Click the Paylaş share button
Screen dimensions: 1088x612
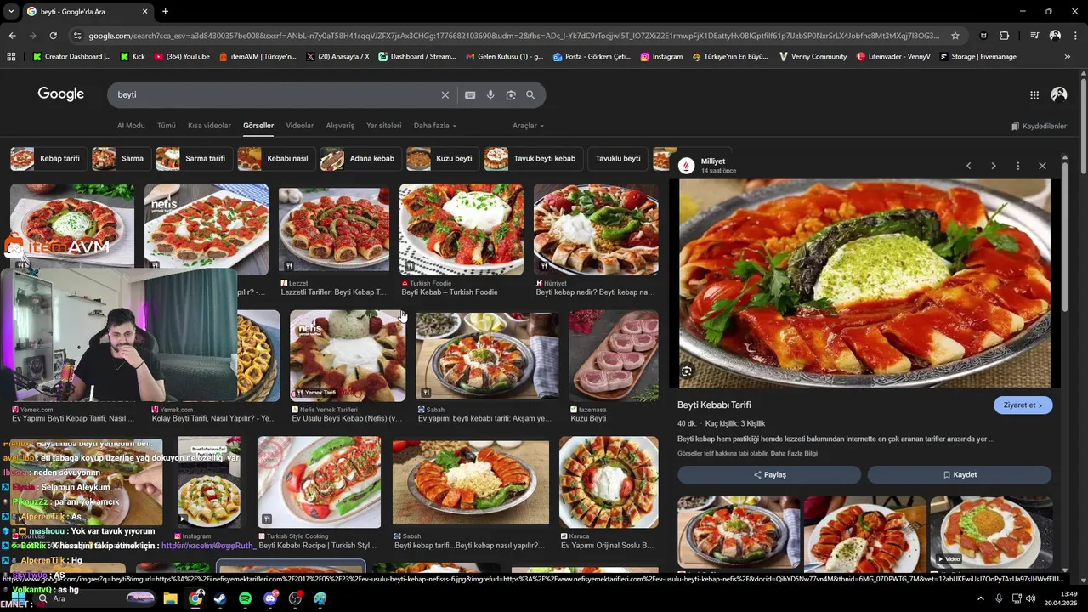(769, 475)
